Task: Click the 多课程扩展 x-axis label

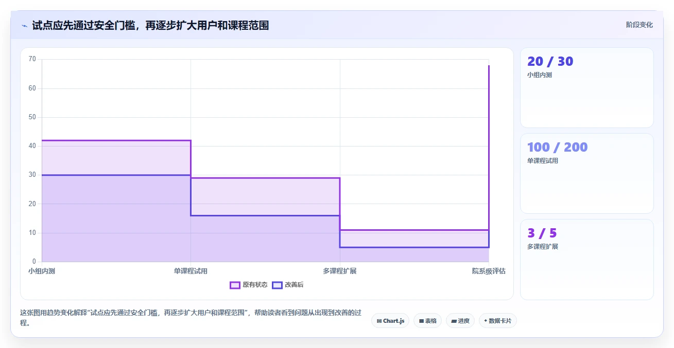Action: click(x=340, y=271)
